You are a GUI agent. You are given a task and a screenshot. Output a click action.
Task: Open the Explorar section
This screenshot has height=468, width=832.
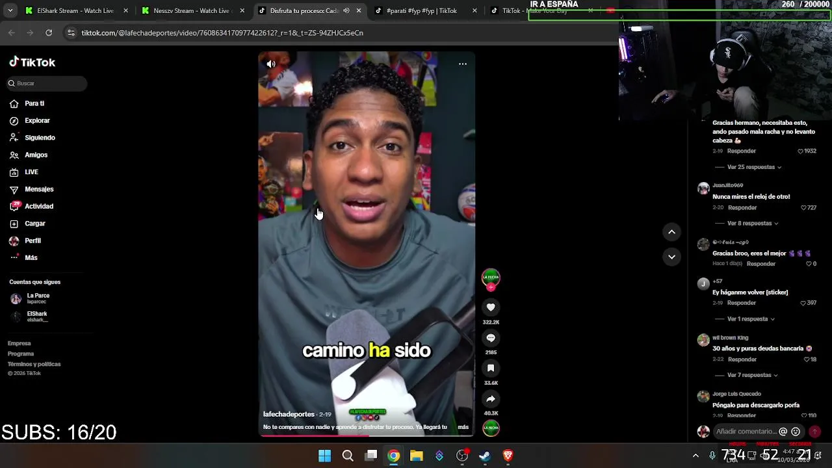coord(37,121)
